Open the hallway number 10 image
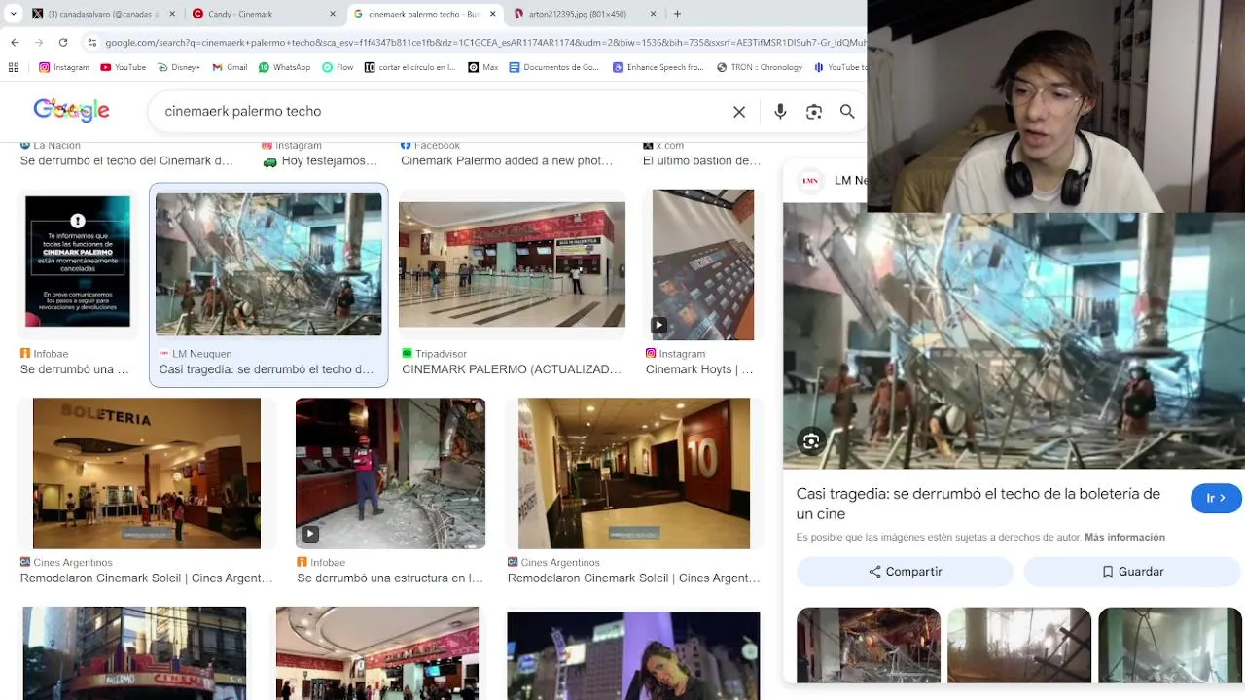1245x700 pixels. tap(634, 473)
